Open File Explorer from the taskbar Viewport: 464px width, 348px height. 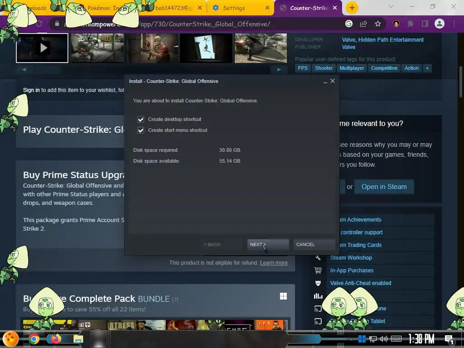78,339
